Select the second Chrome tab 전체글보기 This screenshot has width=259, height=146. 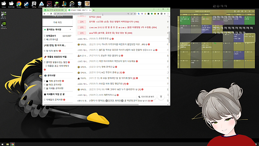(x=79, y=10)
